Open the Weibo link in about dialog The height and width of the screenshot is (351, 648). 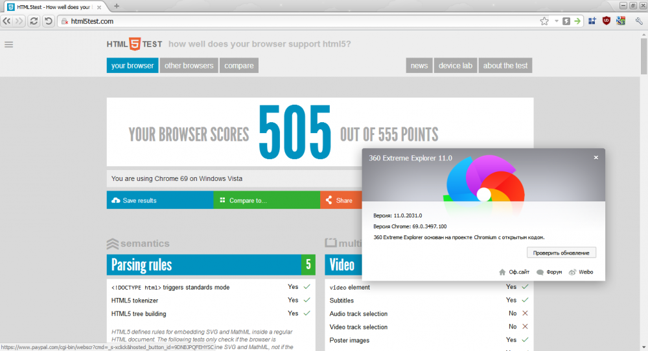coord(586,272)
